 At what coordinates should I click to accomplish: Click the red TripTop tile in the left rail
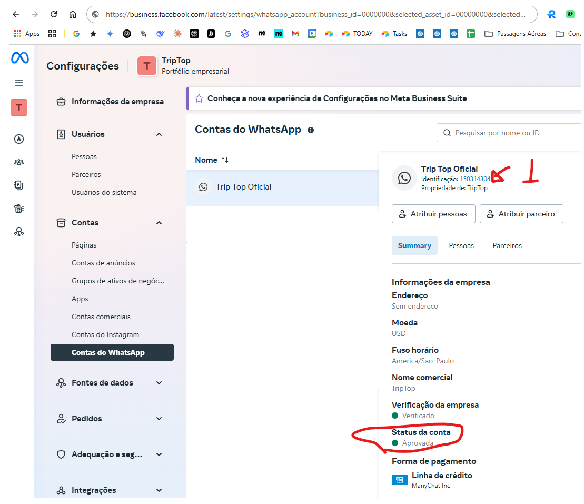(19, 107)
